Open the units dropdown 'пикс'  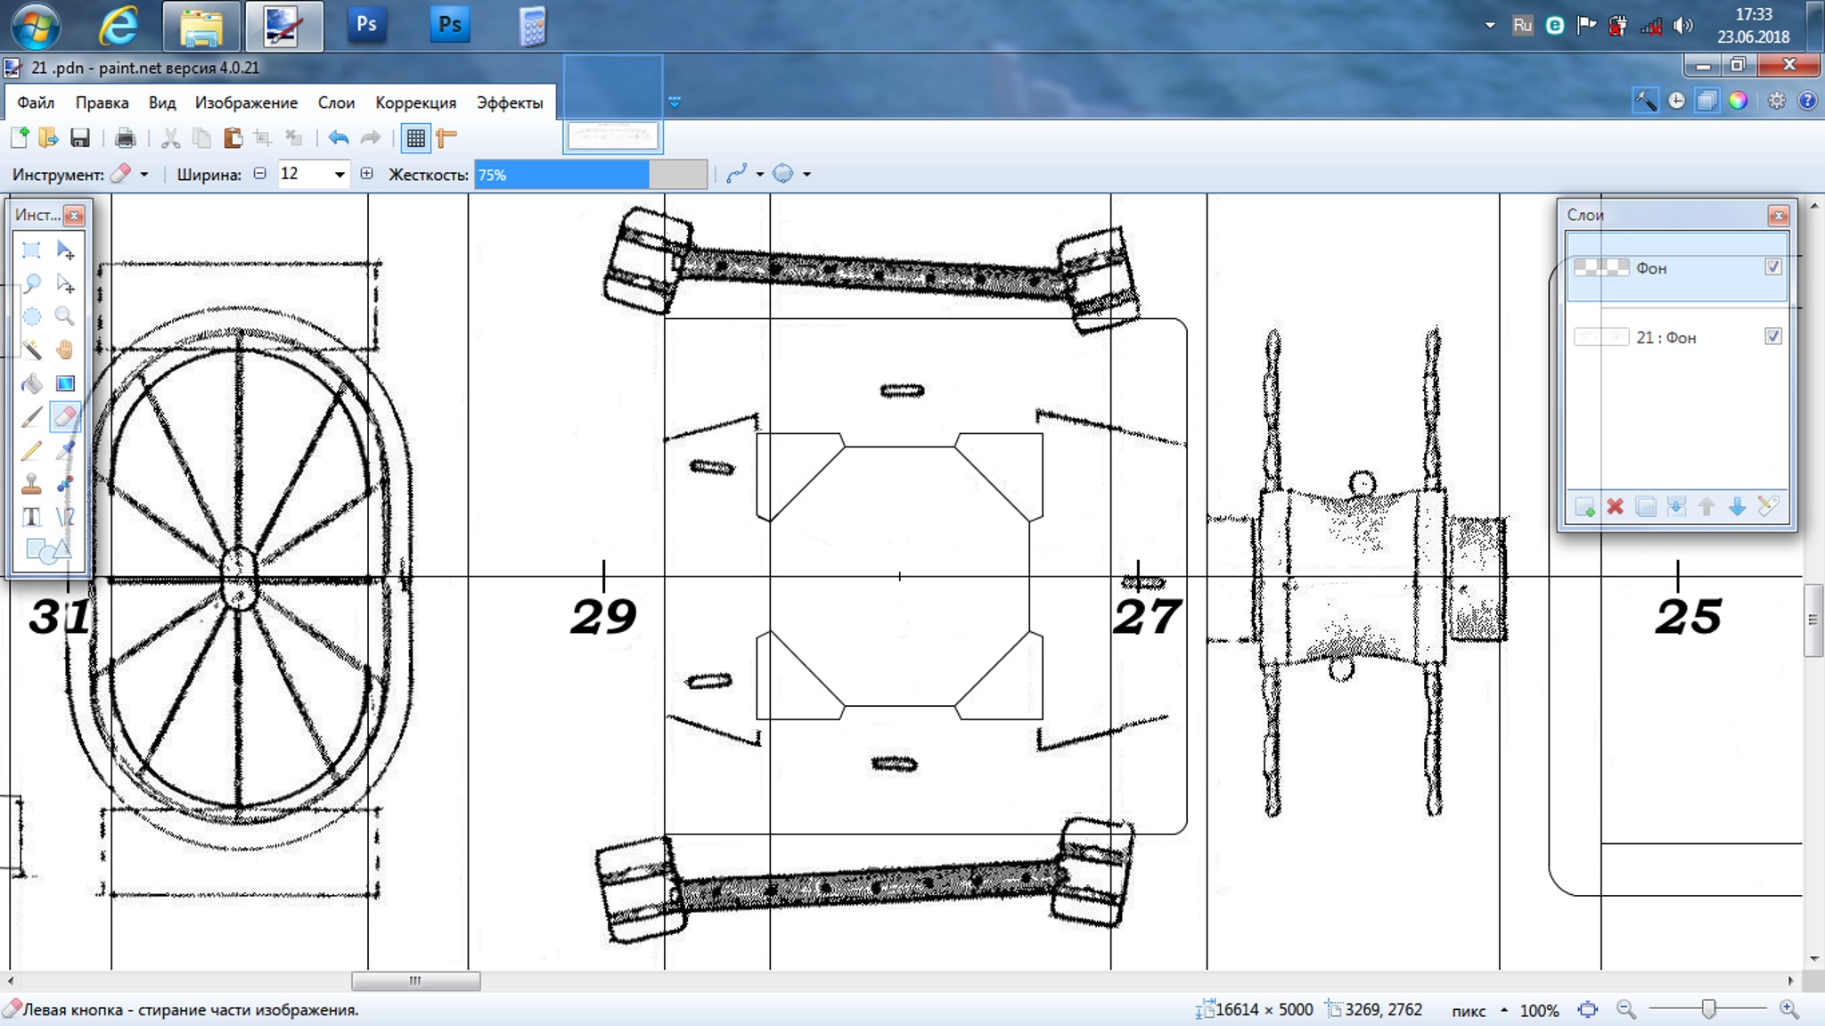click(1478, 1010)
